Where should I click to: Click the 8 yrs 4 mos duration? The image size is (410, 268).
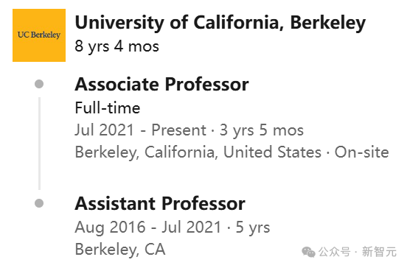pos(117,46)
